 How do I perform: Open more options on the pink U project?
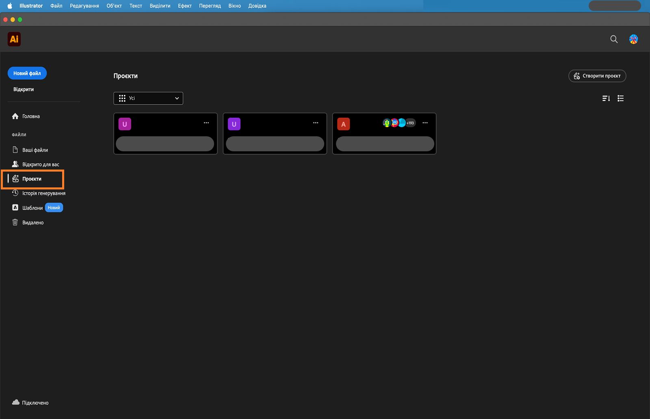[206, 123]
